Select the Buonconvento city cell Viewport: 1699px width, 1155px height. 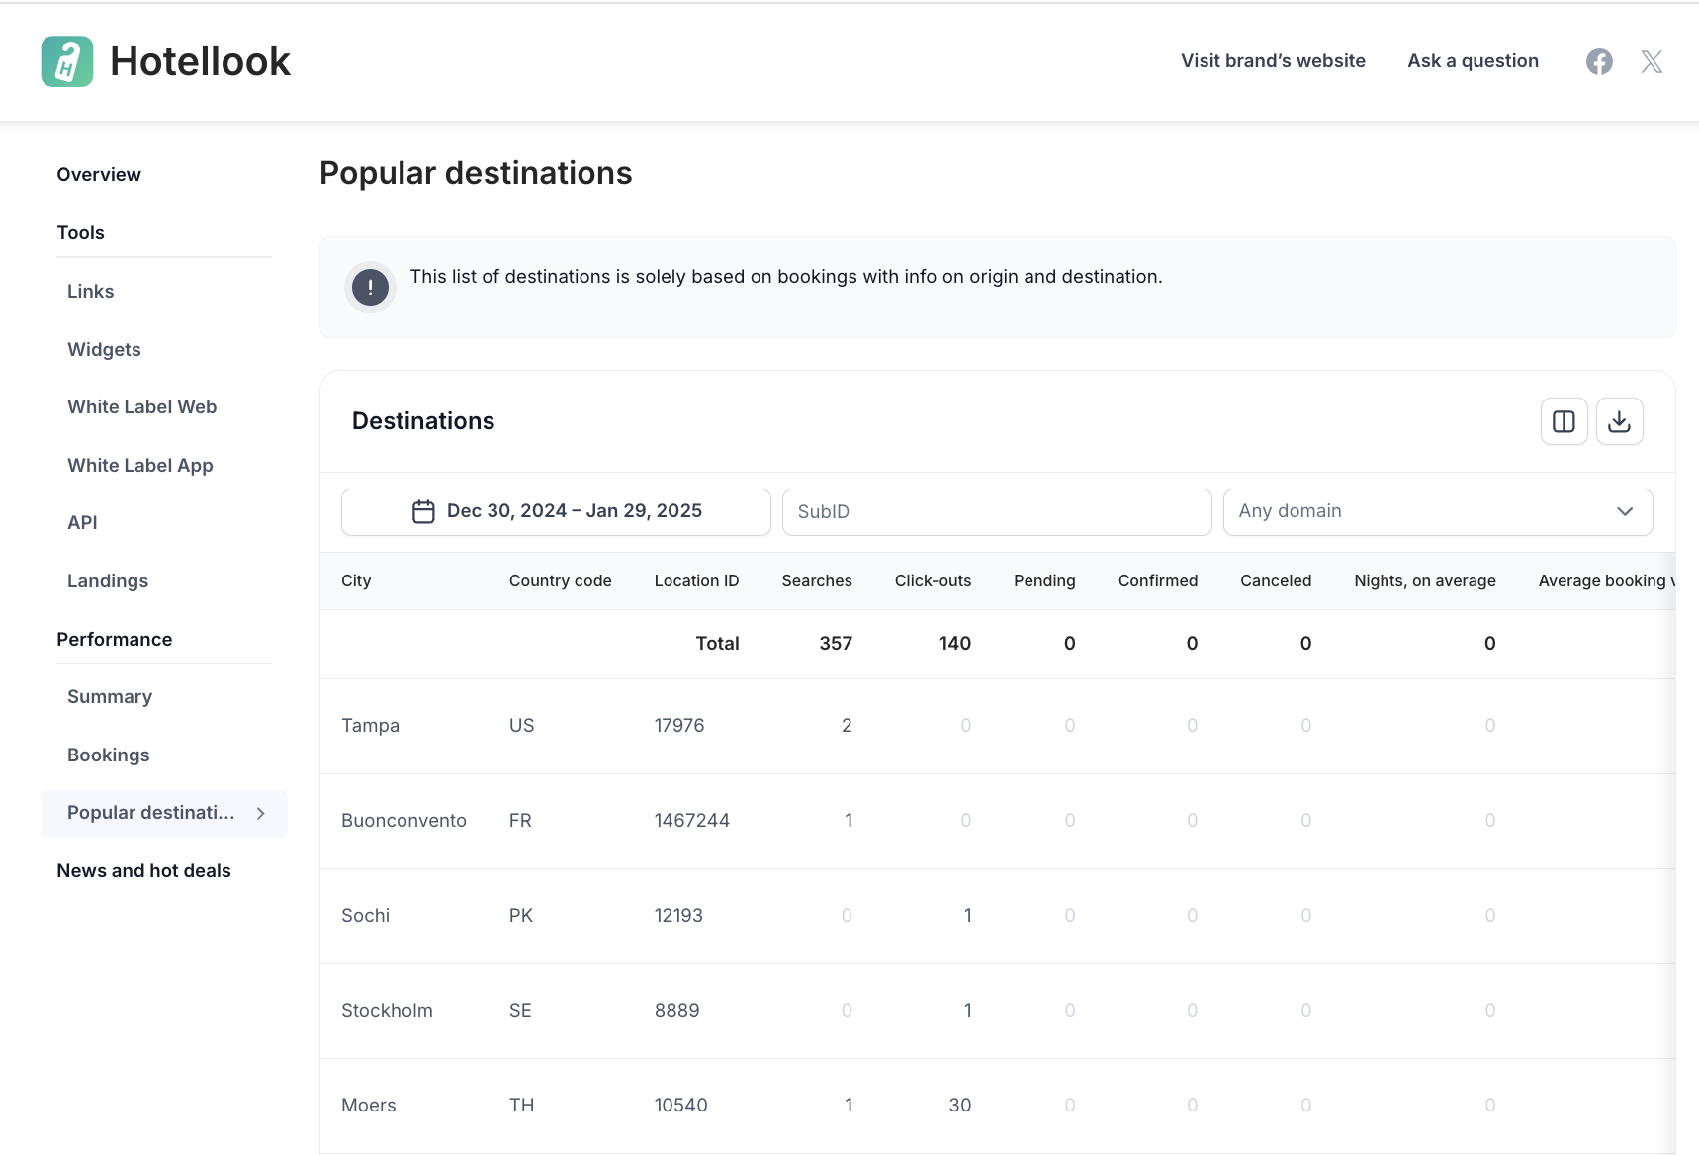[x=403, y=821]
